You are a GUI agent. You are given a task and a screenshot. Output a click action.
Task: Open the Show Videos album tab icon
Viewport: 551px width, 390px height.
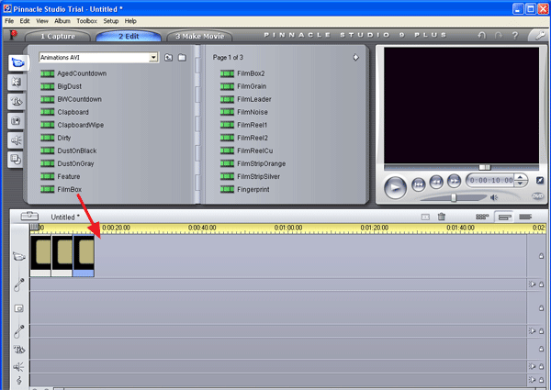pyautogui.click(x=17, y=62)
